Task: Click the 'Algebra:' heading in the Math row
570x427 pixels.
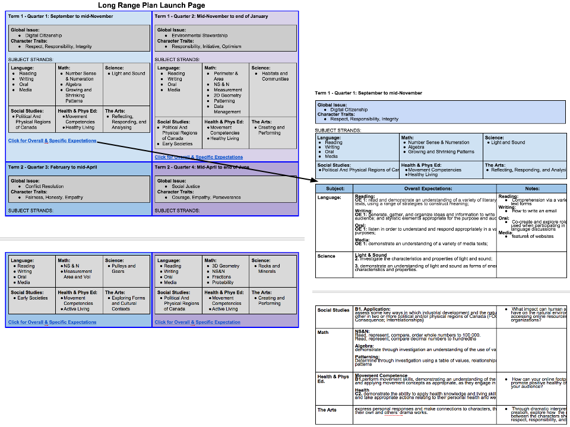Action: point(364,346)
